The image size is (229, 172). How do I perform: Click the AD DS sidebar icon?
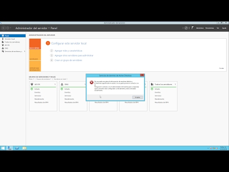(3, 45)
